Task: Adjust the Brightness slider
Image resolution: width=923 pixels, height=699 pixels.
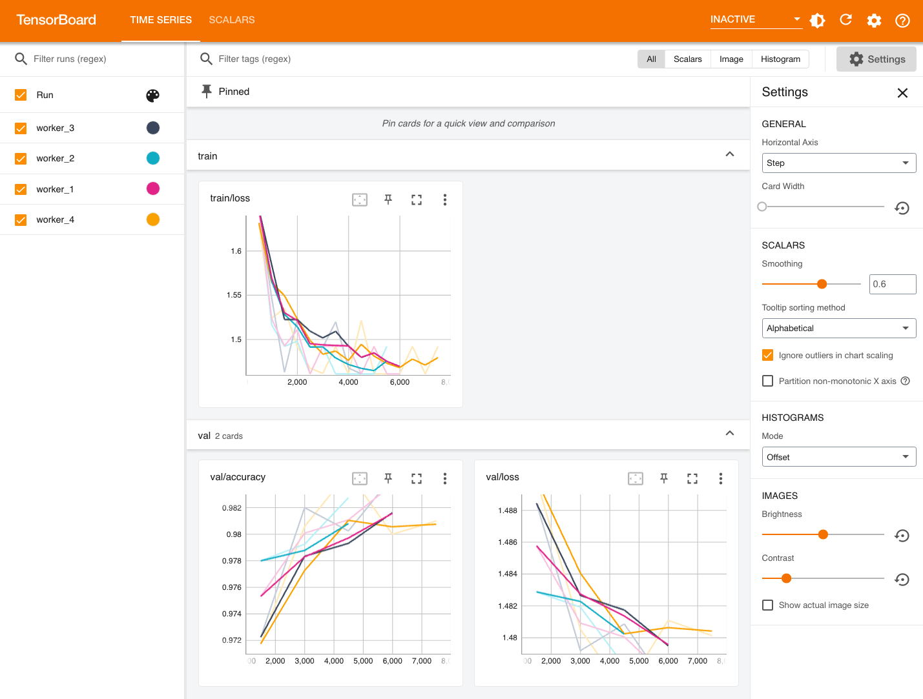Action: [823, 534]
